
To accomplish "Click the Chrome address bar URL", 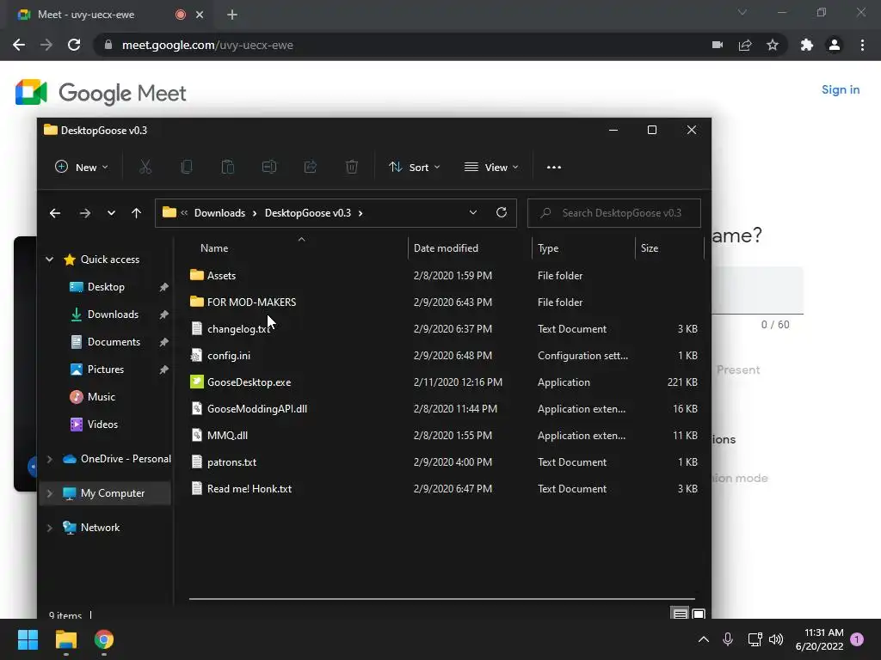I will pyautogui.click(x=207, y=45).
